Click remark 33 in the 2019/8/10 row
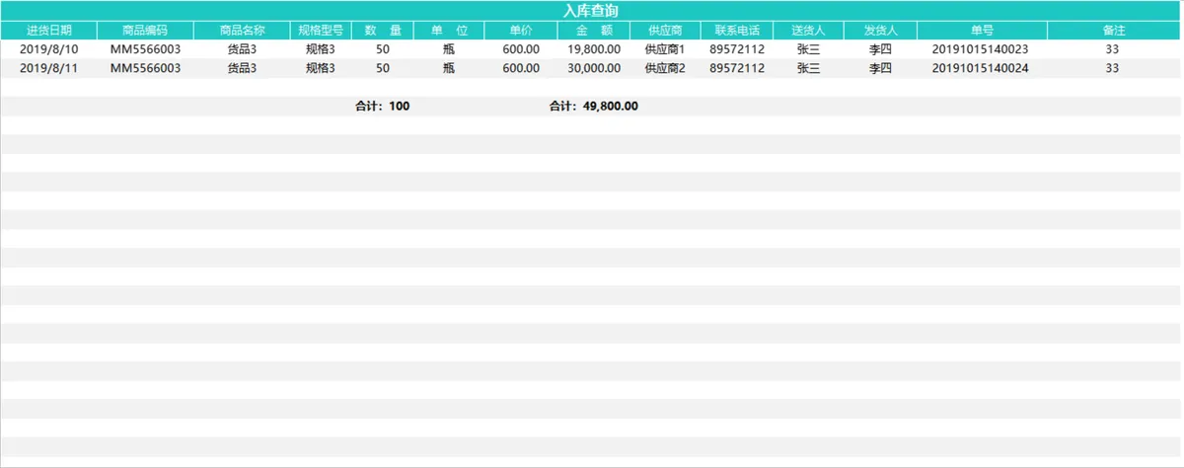The width and height of the screenshot is (1184, 468). tap(1113, 49)
